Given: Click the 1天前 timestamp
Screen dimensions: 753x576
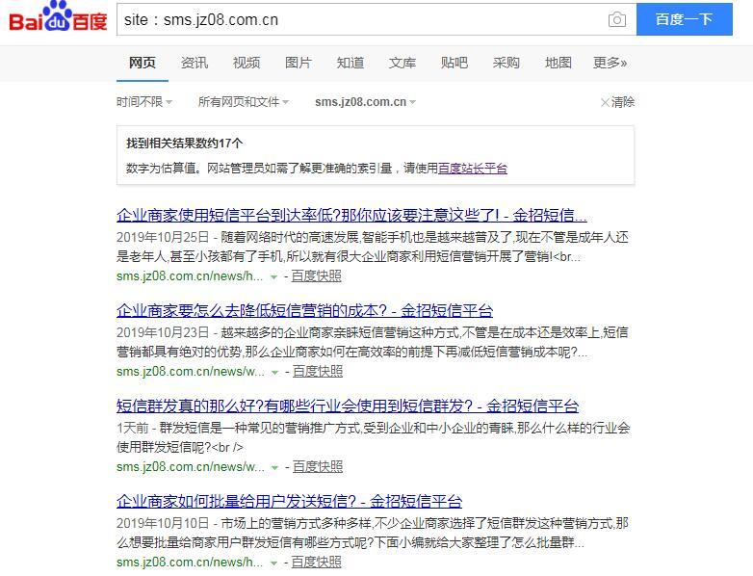Looking at the screenshot, I should coord(133,428).
